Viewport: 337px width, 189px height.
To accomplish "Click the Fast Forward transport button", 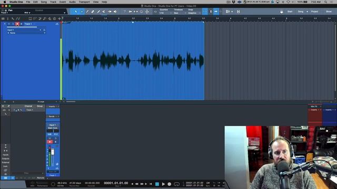I will coord(142,184).
